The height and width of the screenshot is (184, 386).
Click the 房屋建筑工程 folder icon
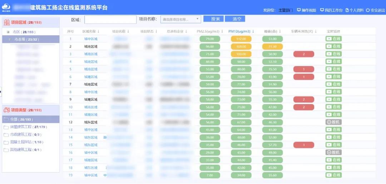pos(6,127)
